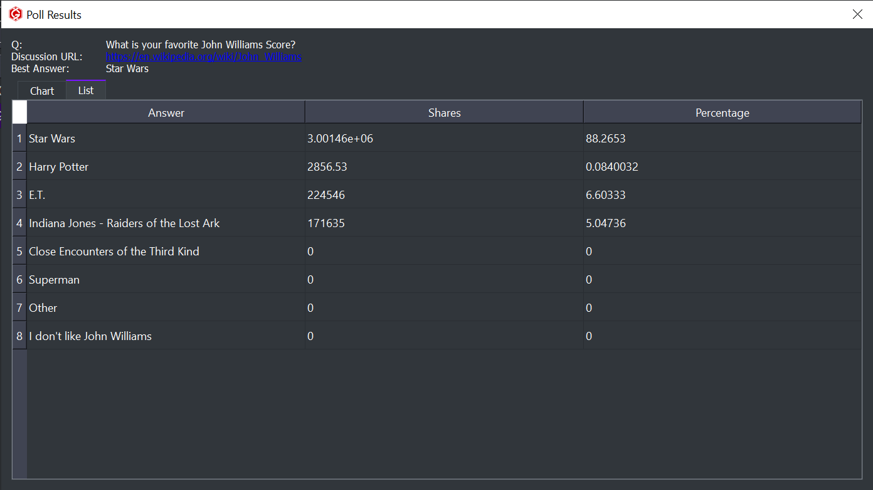Select row header 2

tap(19, 166)
